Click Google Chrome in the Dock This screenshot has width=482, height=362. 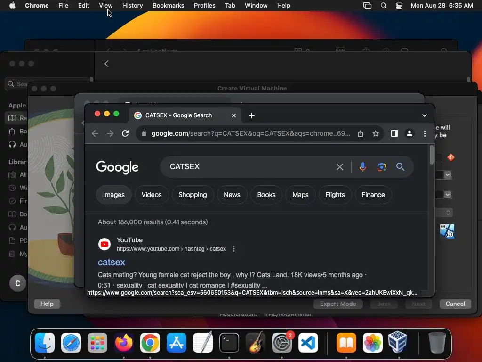[x=150, y=343]
